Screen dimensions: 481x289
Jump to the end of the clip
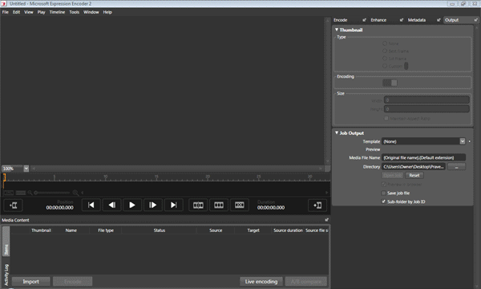coord(174,206)
